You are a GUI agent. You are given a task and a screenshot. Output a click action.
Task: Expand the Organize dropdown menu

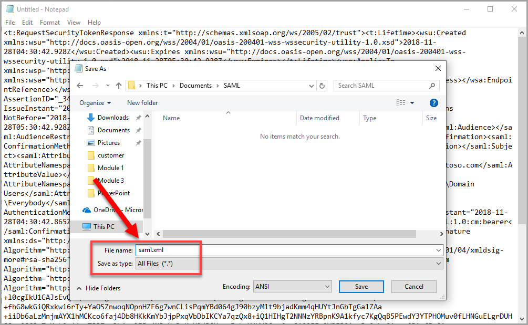click(95, 103)
